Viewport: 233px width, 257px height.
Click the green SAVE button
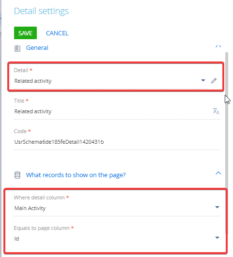coord(26,33)
